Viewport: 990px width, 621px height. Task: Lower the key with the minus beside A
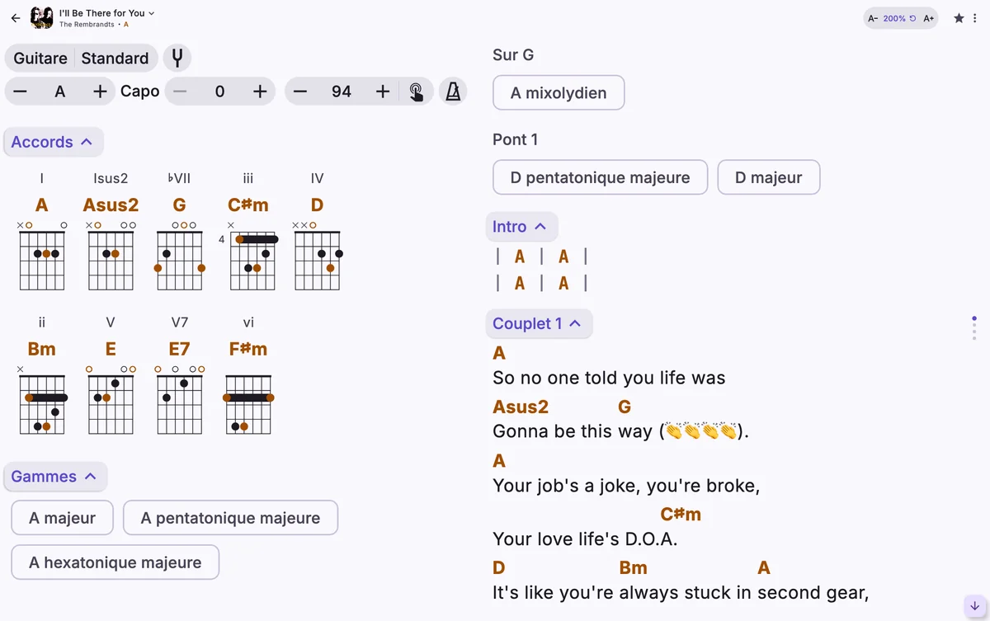pyautogui.click(x=21, y=92)
